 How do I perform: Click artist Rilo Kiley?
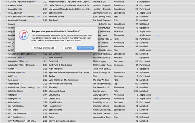(x=53, y=88)
